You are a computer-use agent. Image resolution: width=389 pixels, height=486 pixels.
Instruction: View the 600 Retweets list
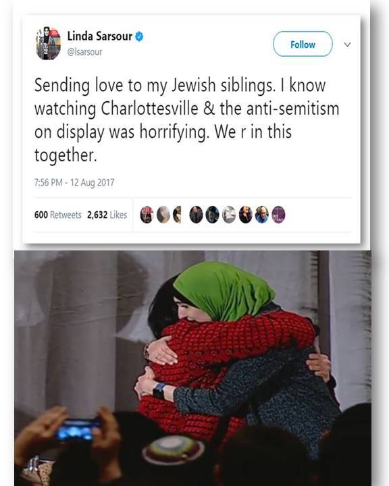click(57, 215)
